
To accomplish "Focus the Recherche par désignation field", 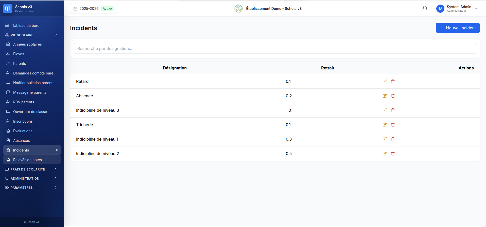I will coord(275,48).
